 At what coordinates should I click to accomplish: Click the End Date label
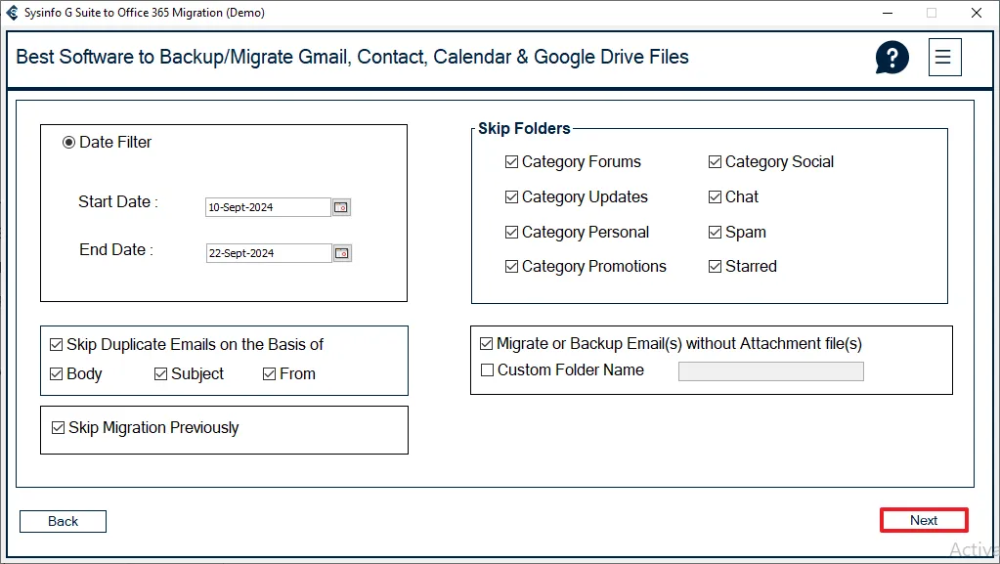coord(116,250)
